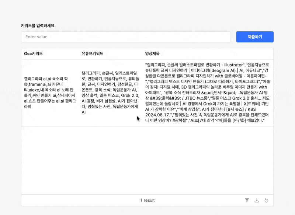Refresh the table using the reload icon
Viewport: 295px width, 215px height.
[266, 200]
